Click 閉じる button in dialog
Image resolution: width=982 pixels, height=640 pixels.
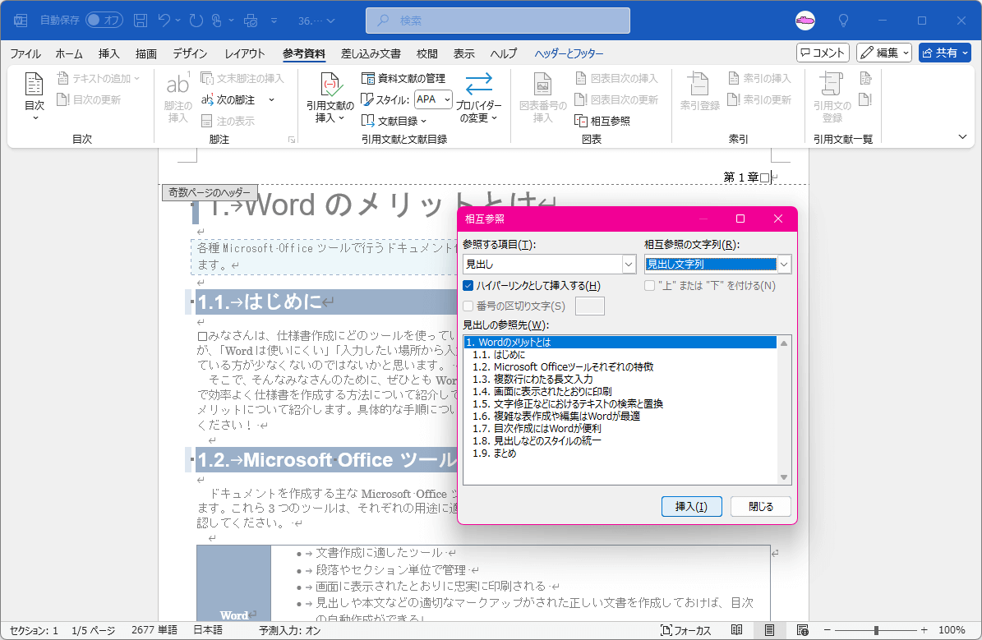[761, 507]
